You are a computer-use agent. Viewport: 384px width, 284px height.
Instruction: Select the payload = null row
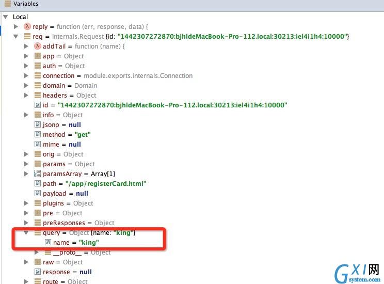click(x=61, y=193)
